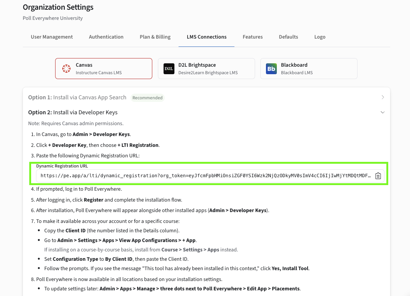Choose the Blackboard LMS card

coord(309,69)
